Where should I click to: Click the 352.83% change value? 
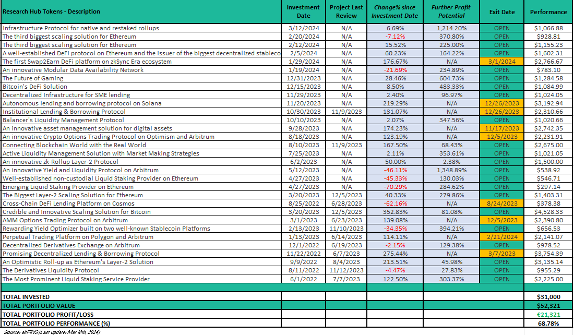click(394, 212)
